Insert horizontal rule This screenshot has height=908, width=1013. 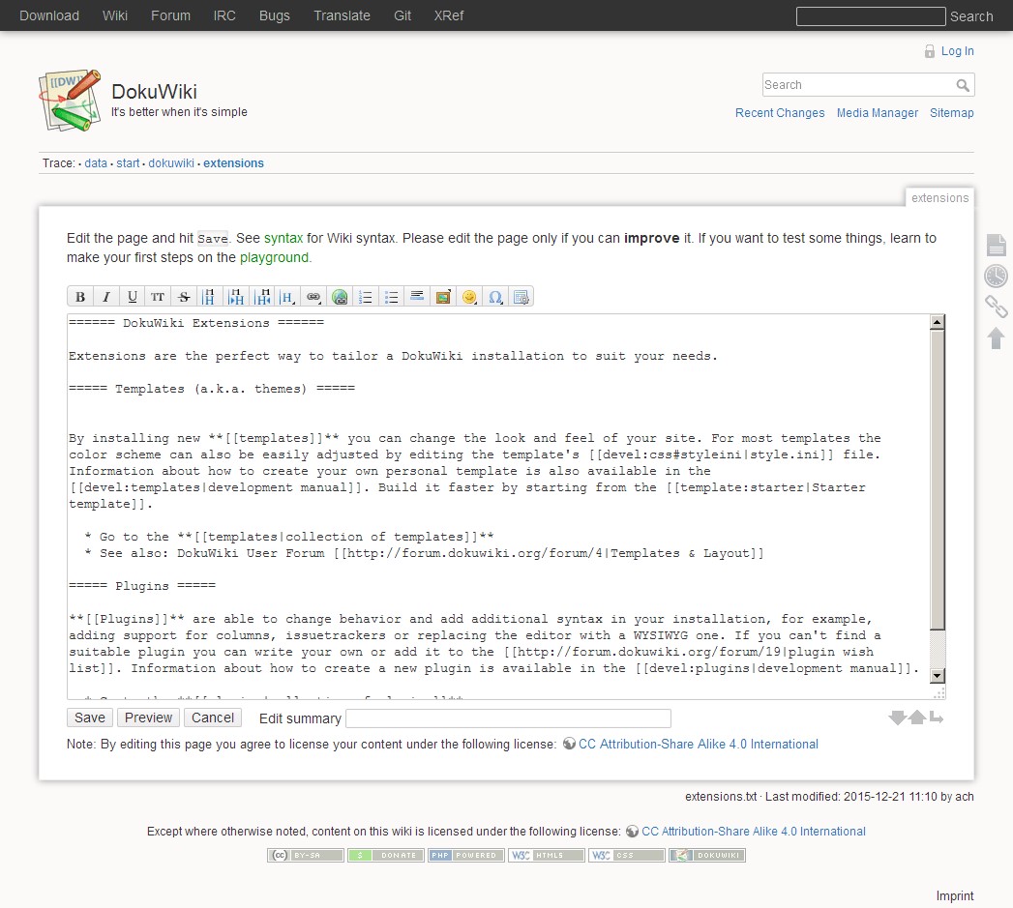417,297
